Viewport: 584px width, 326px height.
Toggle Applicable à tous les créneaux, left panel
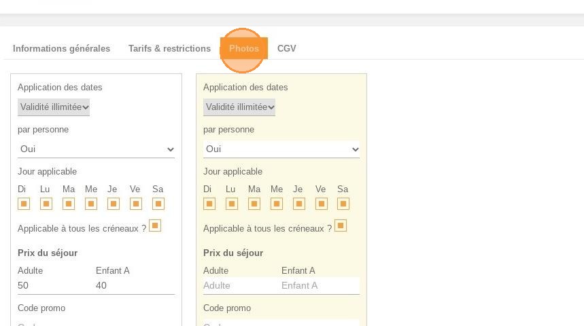pyautogui.click(x=155, y=225)
